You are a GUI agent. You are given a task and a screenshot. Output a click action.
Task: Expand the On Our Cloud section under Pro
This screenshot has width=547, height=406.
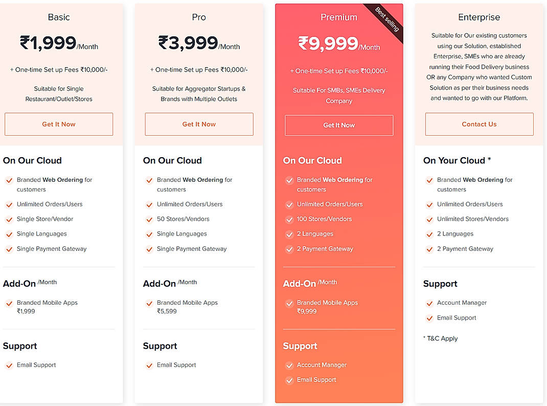pos(172,160)
